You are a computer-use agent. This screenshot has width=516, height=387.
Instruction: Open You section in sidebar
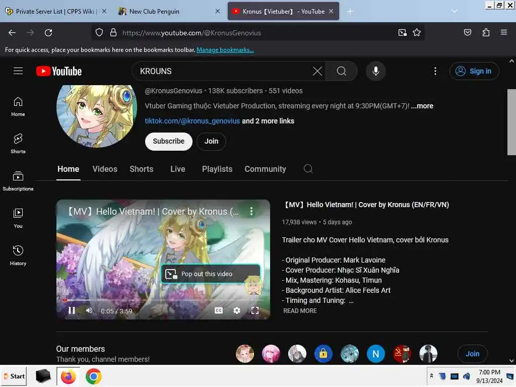[x=18, y=219]
